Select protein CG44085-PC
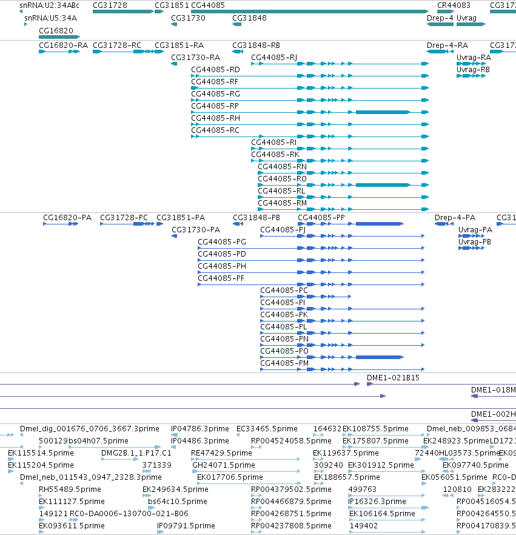 click(x=306, y=297)
